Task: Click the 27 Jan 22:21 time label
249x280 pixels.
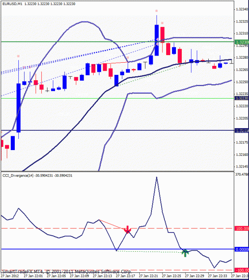Action: [149, 276]
